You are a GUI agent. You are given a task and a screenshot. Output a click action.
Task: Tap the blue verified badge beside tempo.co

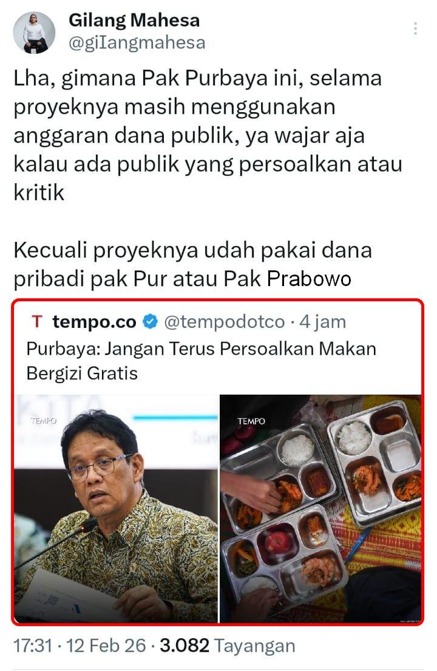(x=150, y=322)
